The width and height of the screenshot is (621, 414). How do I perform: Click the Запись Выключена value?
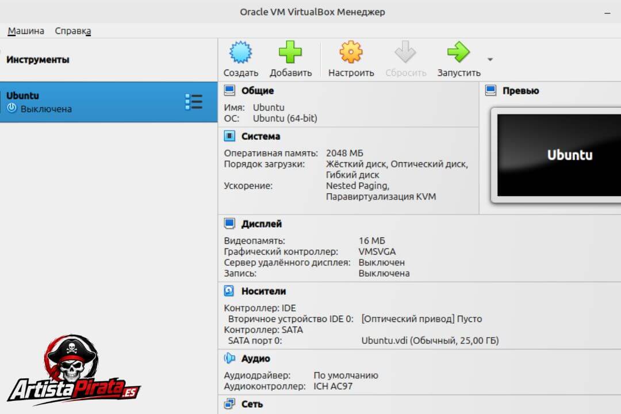[x=384, y=273]
